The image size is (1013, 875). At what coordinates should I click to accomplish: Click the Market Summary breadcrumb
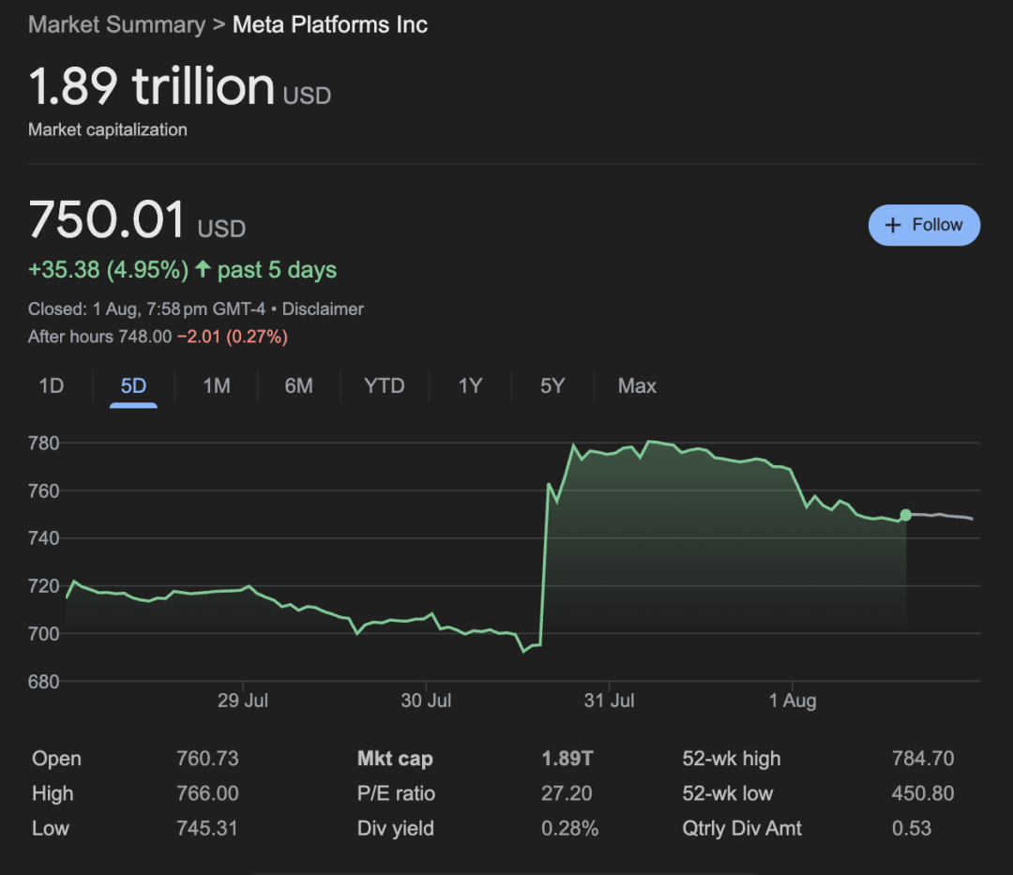(116, 24)
